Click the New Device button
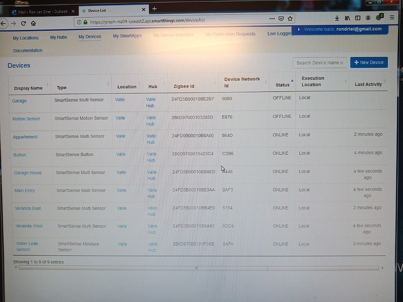The height and width of the screenshot is (302, 403). (369, 62)
